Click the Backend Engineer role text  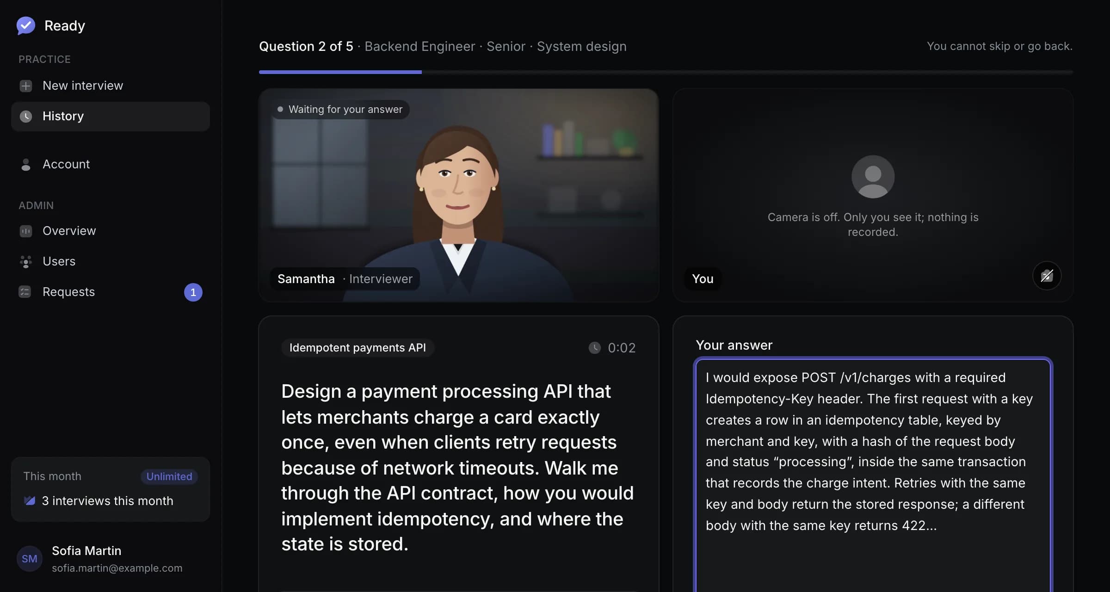[420, 47]
